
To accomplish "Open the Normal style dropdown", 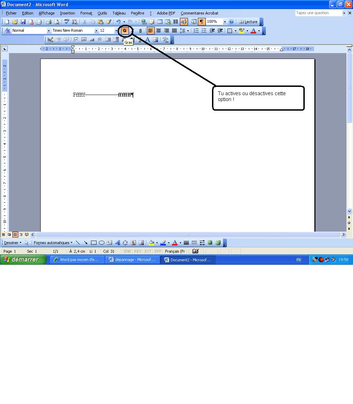I will pyautogui.click(x=48, y=31).
